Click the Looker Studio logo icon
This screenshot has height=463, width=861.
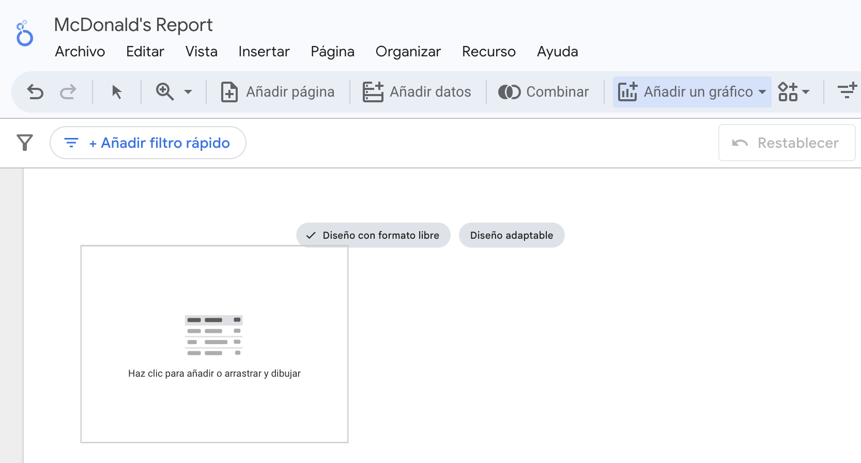coord(24,34)
